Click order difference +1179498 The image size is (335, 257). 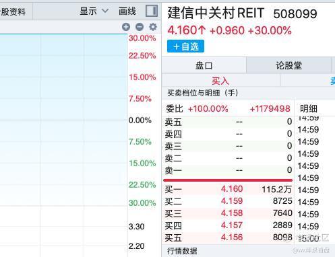pos(270,109)
